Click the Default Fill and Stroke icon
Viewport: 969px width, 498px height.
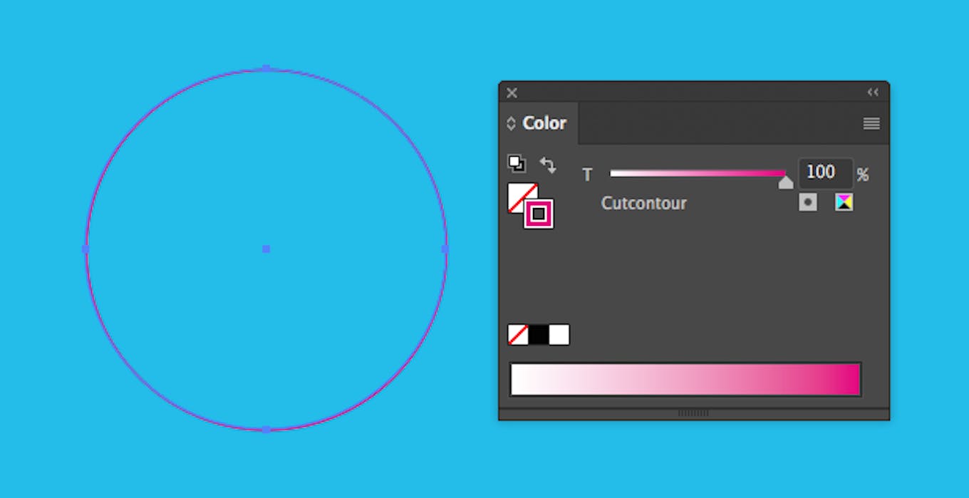pos(517,163)
